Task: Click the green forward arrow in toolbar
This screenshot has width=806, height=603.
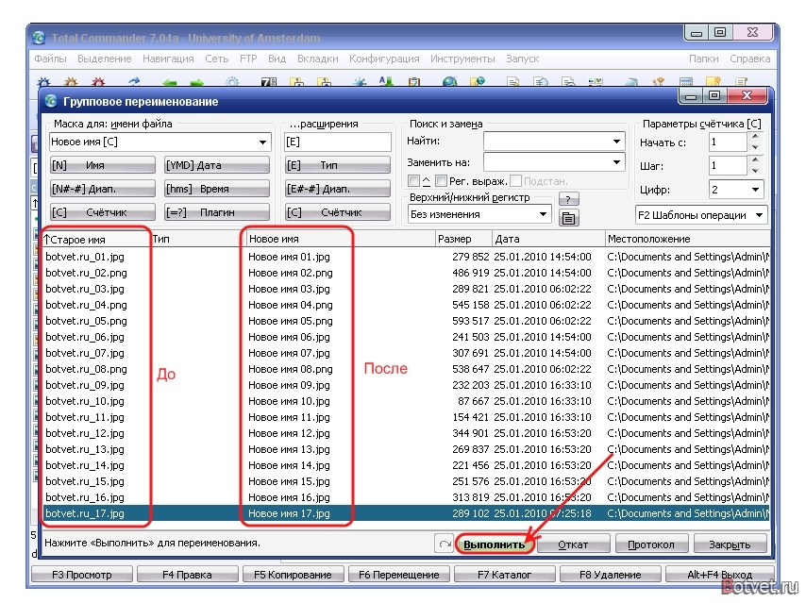Action: coord(197,82)
